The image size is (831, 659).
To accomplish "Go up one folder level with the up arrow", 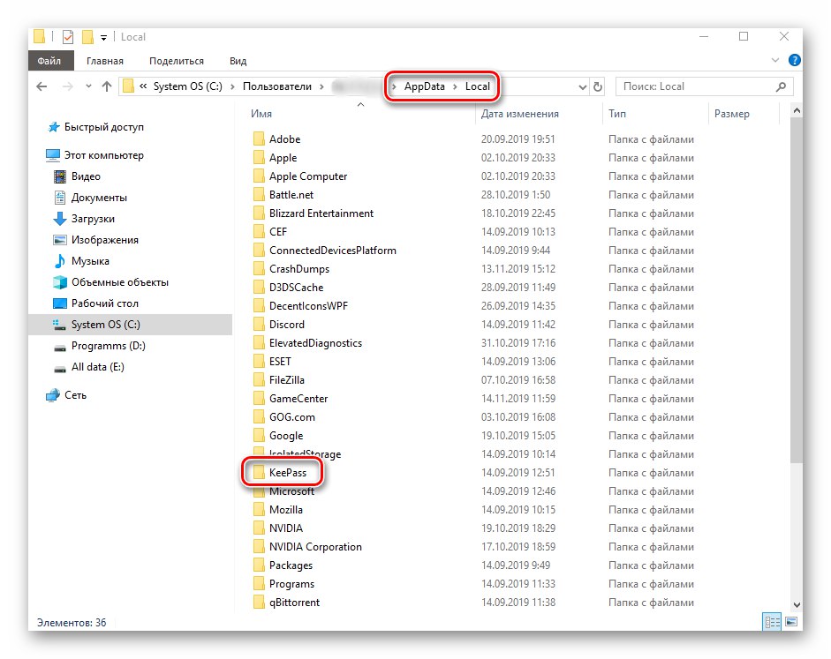I will click(x=108, y=86).
